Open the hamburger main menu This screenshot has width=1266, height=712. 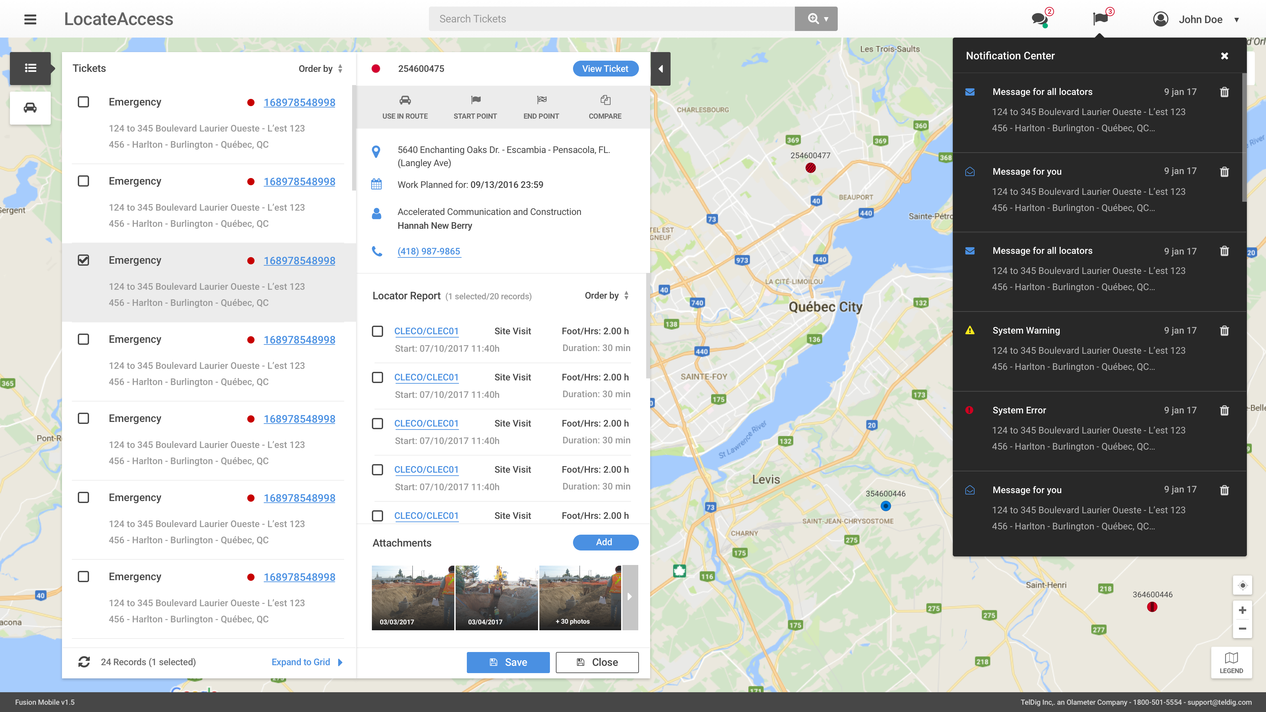[x=30, y=19]
